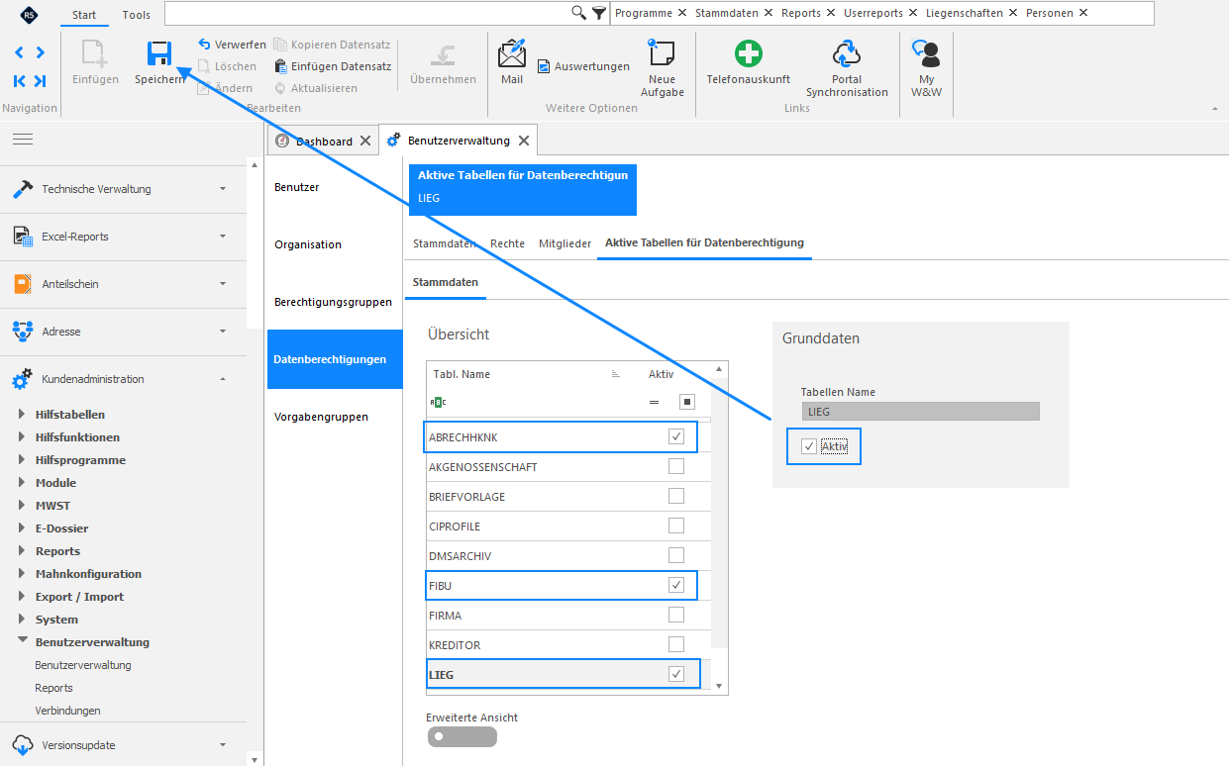The width and height of the screenshot is (1229, 766).
Task: Select Berechtigungsgruppen in the side navigation
Action: click(335, 302)
